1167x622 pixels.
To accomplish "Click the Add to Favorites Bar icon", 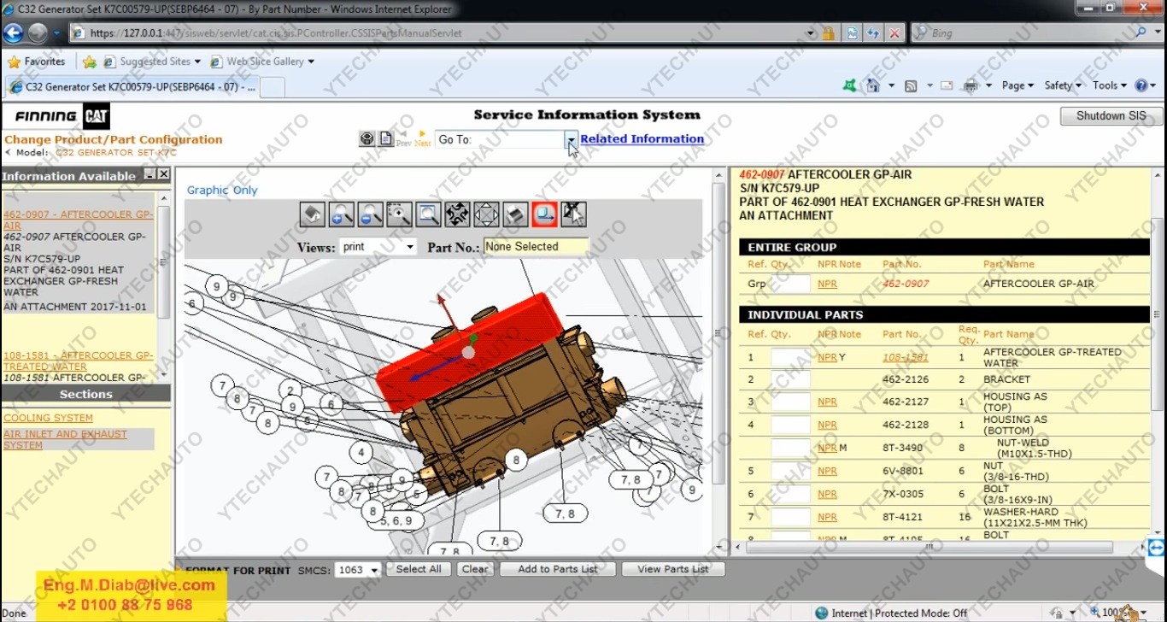I will pos(89,62).
